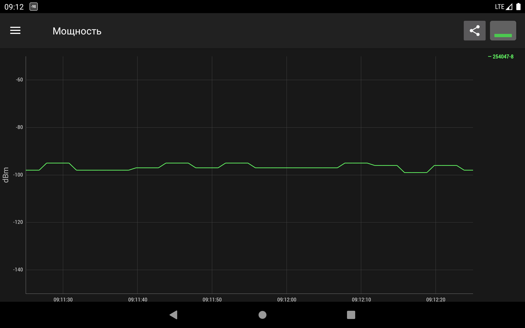The height and width of the screenshot is (328, 525).
Task: Click the 09:12:20 time axis label
Action: pyautogui.click(x=436, y=300)
